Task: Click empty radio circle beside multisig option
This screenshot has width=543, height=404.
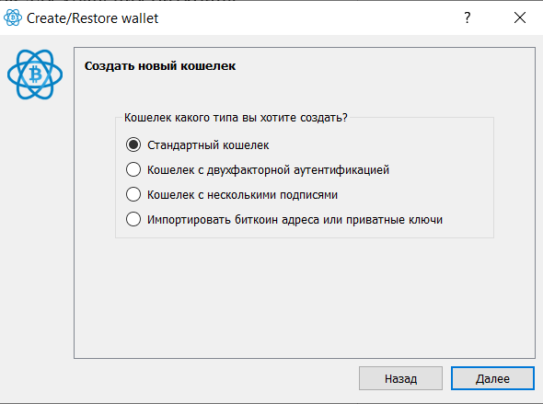Action: pos(133,194)
